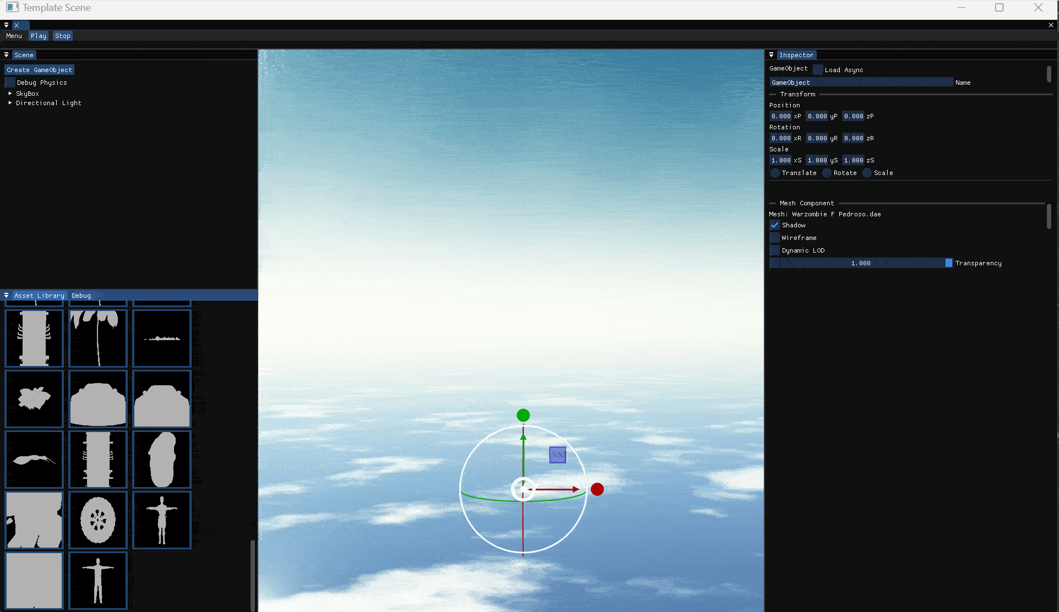The height and width of the screenshot is (612, 1059).
Task: Close the docked window with X icon
Action: click(x=1051, y=25)
